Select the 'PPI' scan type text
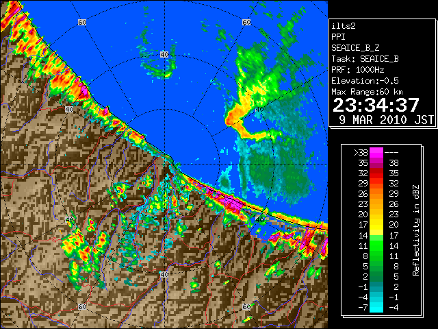Image resolution: width=438 pixels, height=329 pixels. [338, 37]
